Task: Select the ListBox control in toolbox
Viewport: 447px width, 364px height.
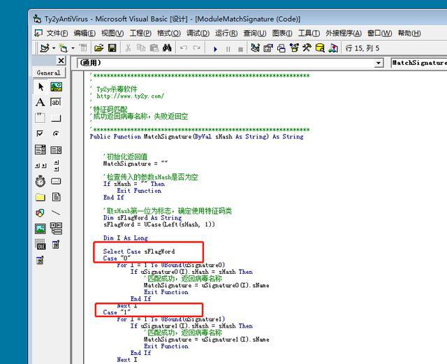Action: [56, 150]
